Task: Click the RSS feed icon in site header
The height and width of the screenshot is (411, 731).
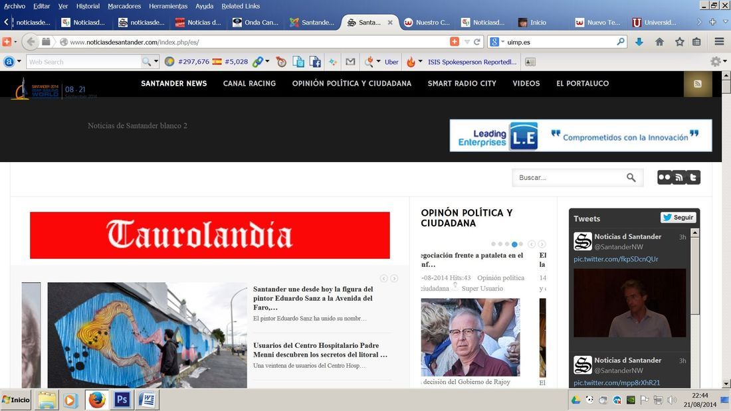Action: click(x=697, y=84)
